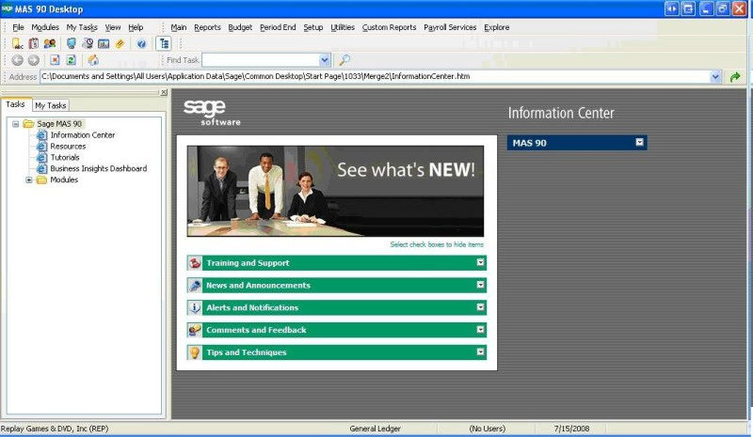Image resolution: width=753 pixels, height=437 pixels.
Task: Open the Custom Reports menu
Action: tap(389, 27)
